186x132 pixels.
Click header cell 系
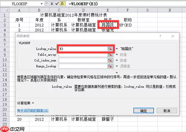coord(59,20)
